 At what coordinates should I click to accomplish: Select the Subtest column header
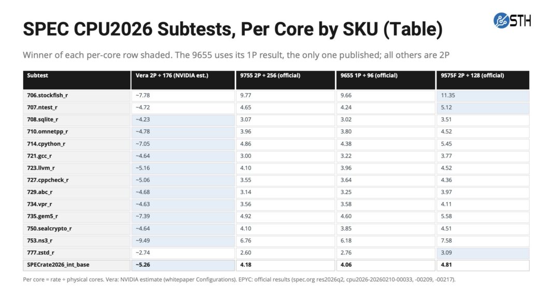(x=77, y=80)
